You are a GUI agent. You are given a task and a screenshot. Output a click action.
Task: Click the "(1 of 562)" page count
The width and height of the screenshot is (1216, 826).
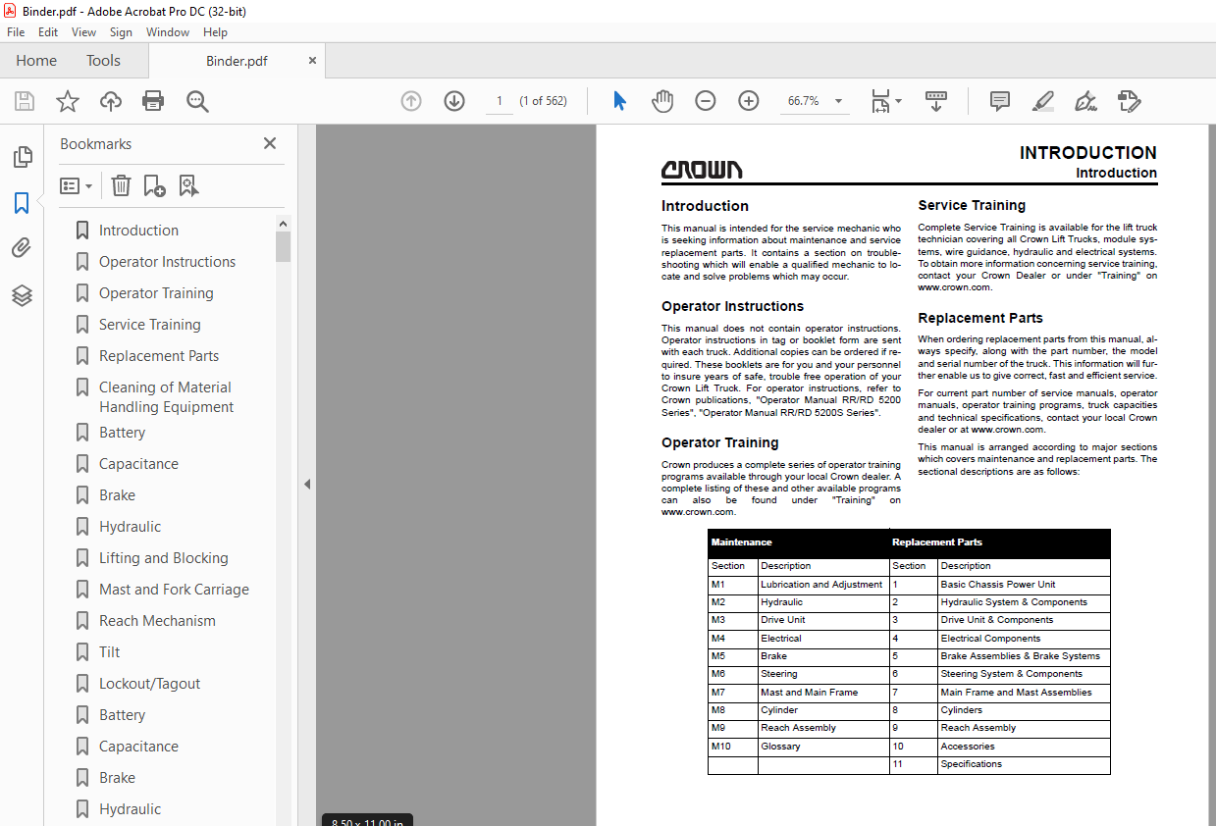(544, 101)
